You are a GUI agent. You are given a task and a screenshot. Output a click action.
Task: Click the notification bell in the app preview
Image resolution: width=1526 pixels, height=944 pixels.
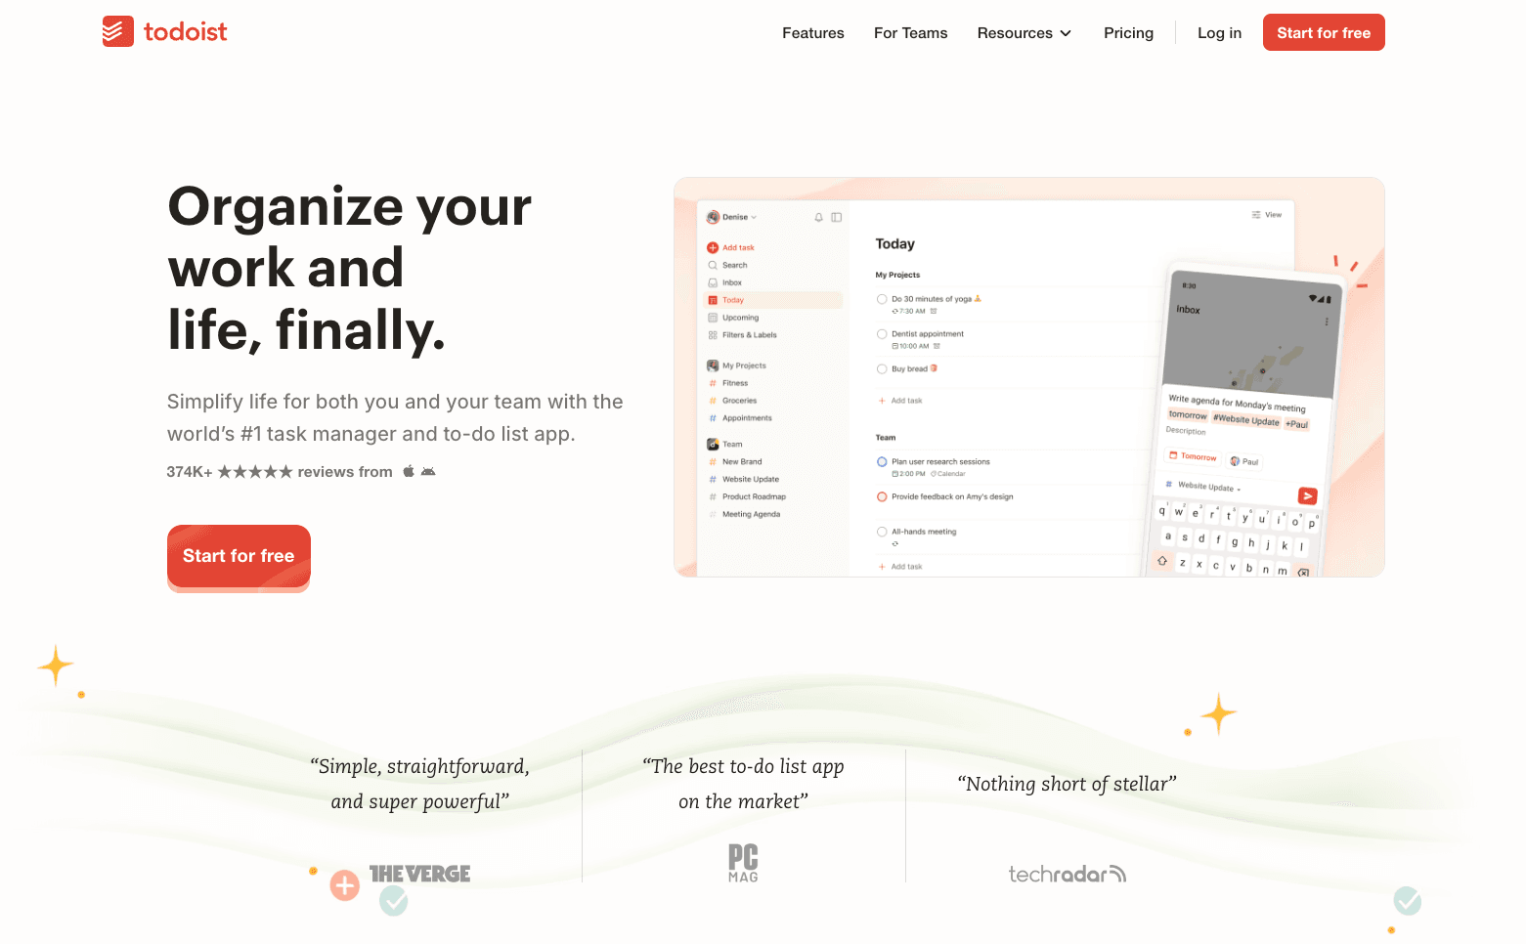coord(819,217)
